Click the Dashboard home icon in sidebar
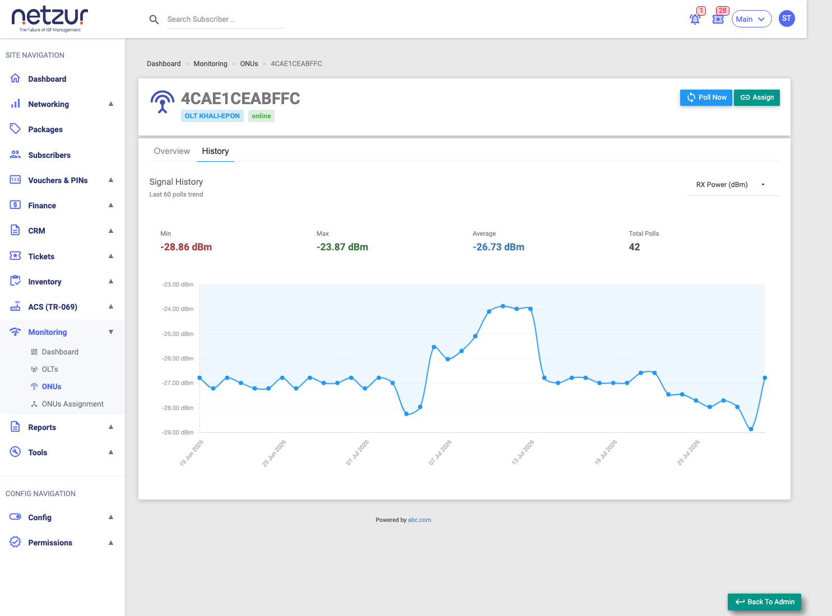 point(16,78)
